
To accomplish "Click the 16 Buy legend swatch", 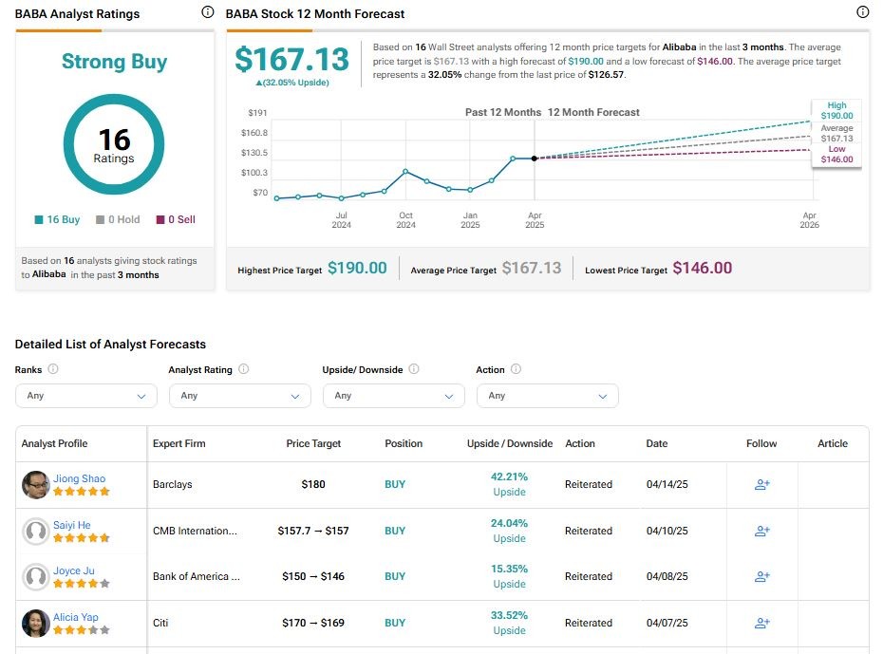I will pyautogui.click(x=39, y=219).
